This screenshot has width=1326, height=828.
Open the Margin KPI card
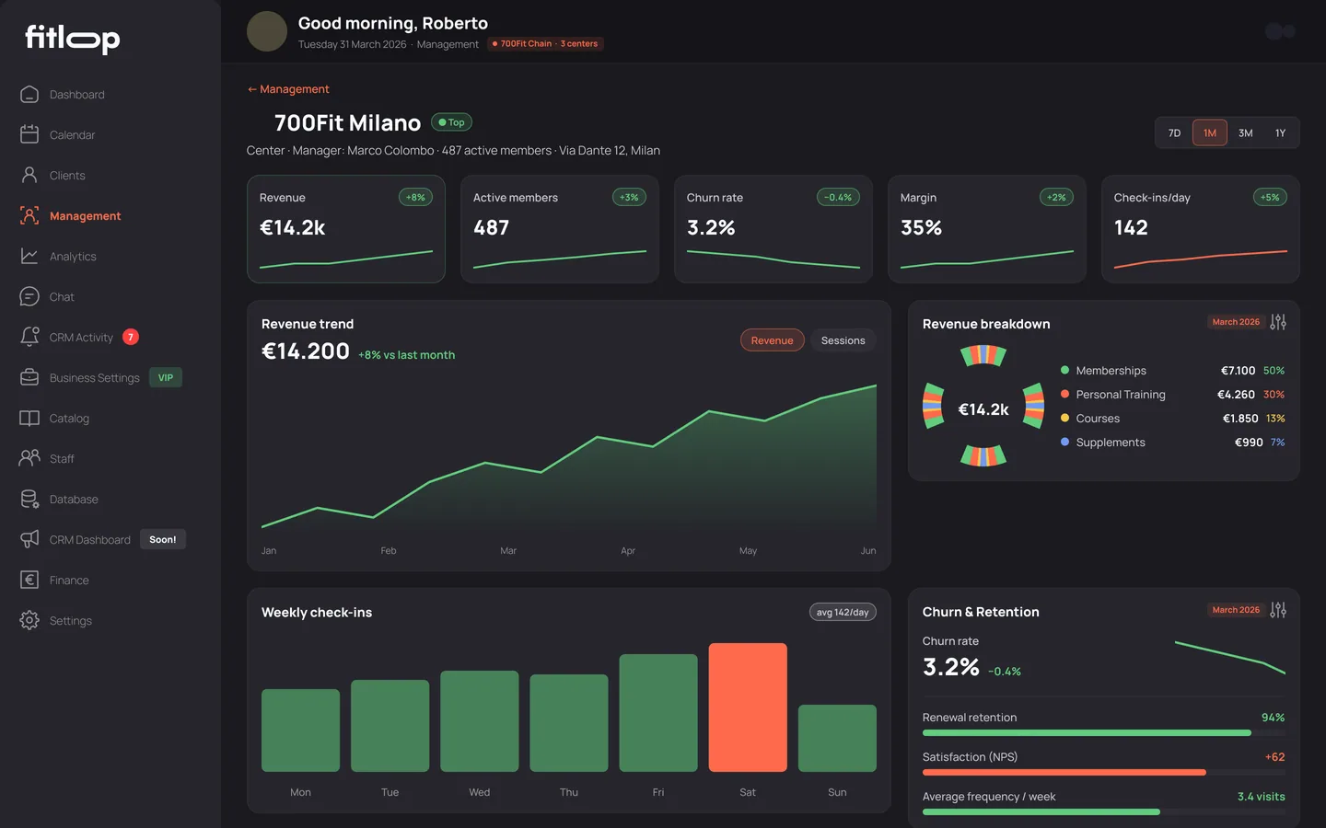pyautogui.click(x=987, y=229)
